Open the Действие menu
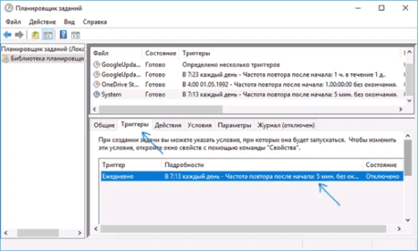This screenshot has width=418, height=251. pyautogui.click(x=42, y=22)
